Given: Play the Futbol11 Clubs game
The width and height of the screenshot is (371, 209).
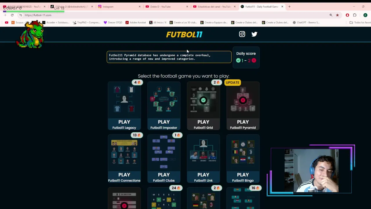Looking at the screenshot, I should click(164, 159).
